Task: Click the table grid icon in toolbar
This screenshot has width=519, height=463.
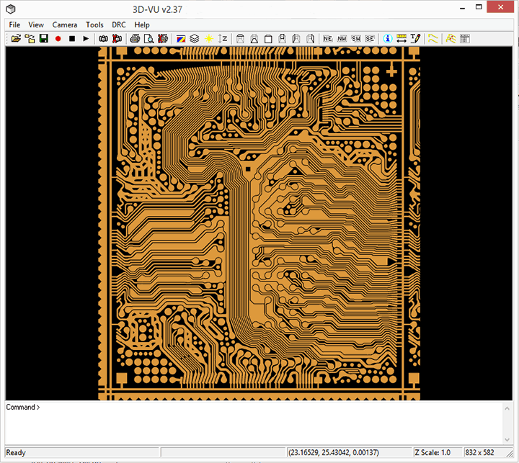Action: (x=465, y=39)
